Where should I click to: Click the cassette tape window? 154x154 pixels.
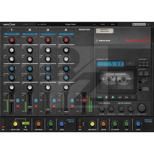[x=116, y=81]
